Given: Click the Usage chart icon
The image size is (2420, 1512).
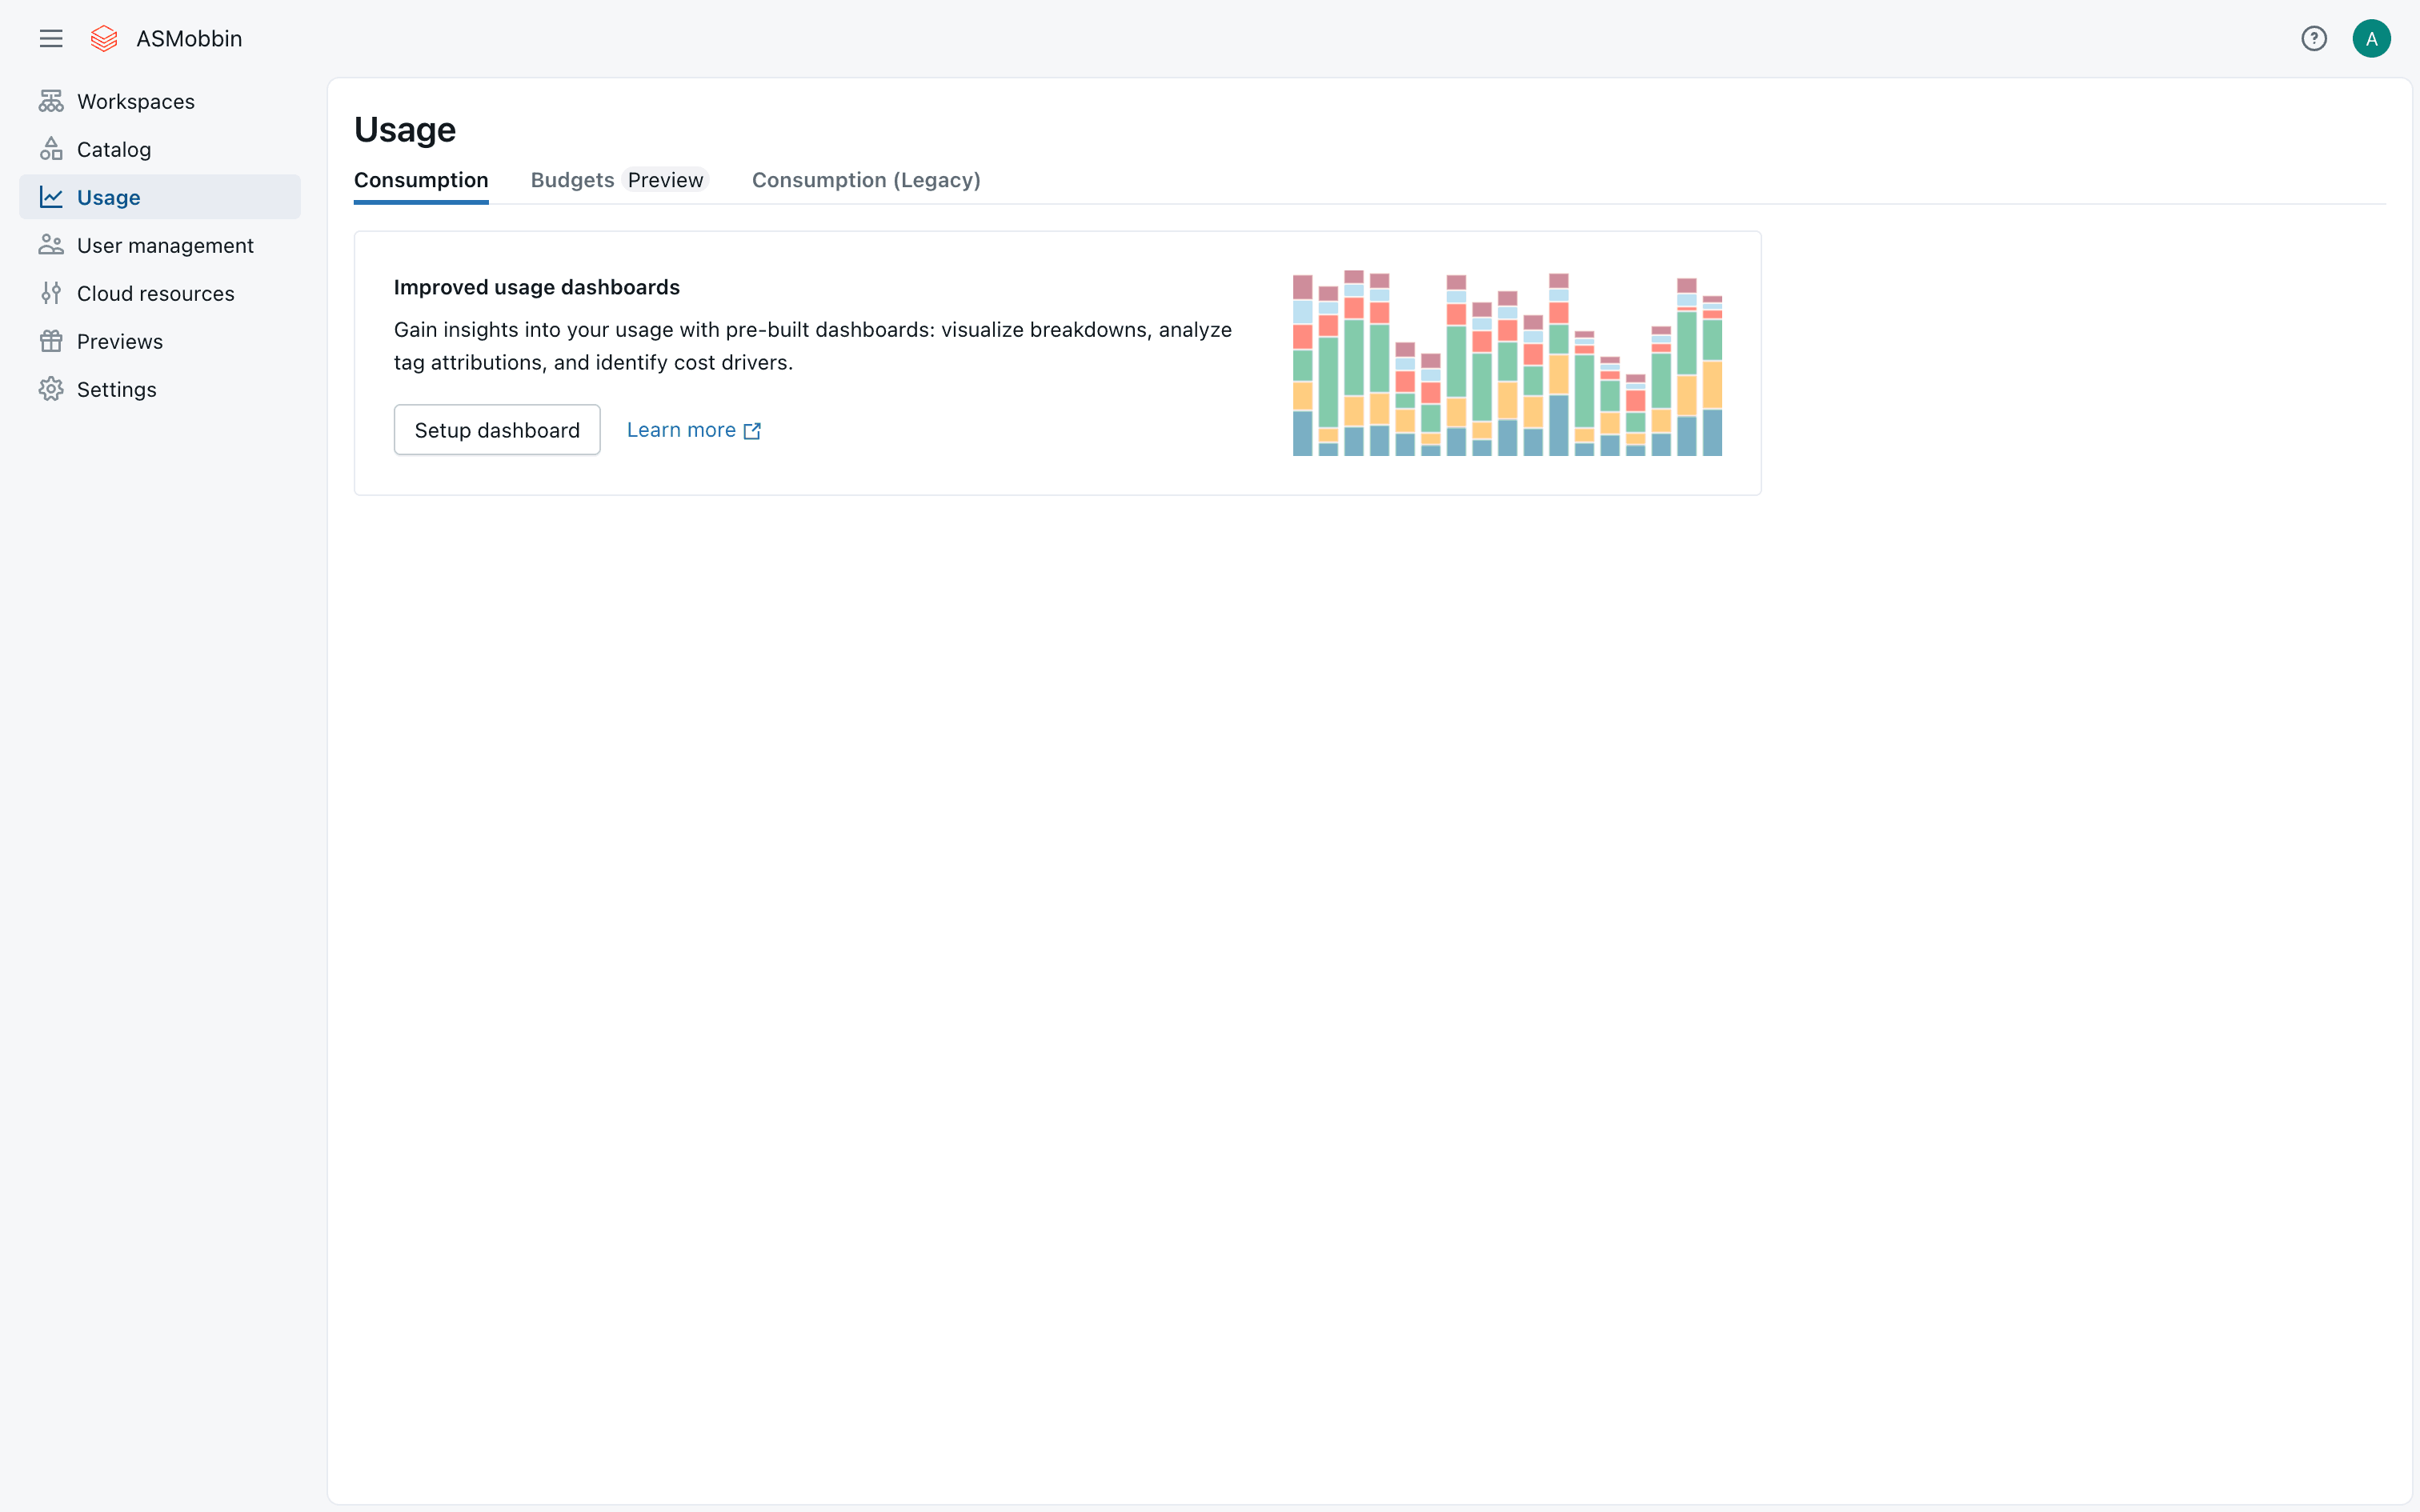Looking at the screenshot, I should click(51, 197).
